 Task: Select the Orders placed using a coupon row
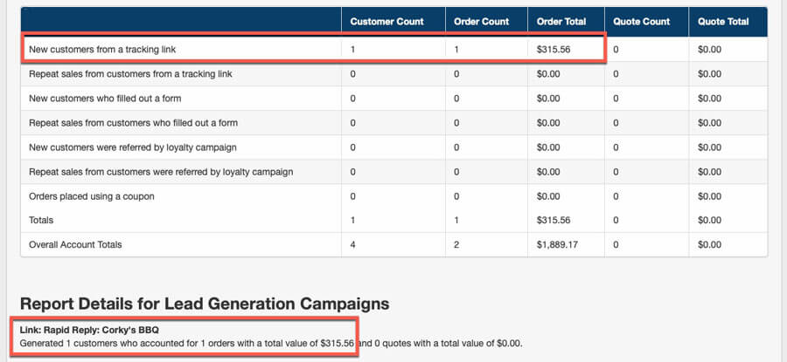click(394, 196)
